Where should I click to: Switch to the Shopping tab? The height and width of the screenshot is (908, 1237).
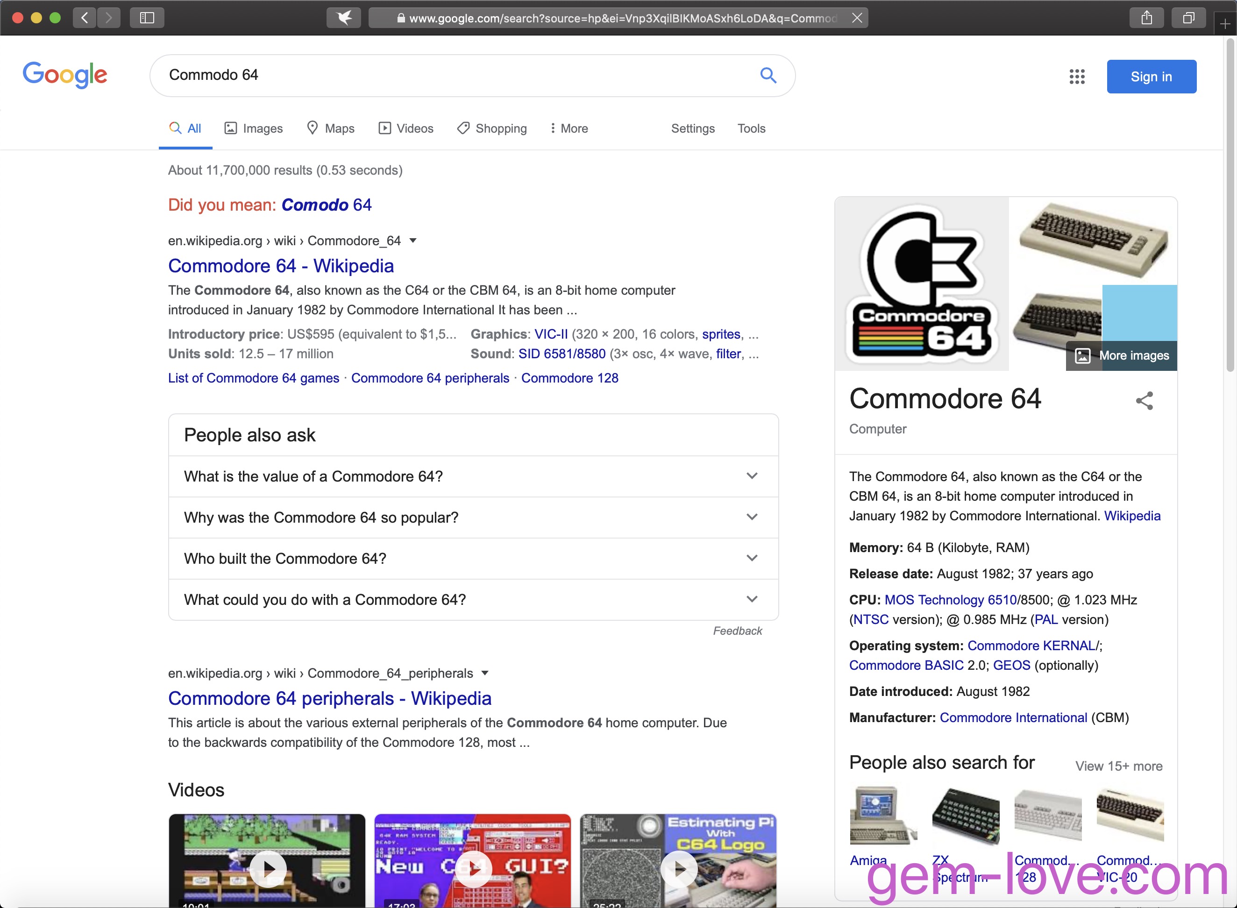click(492, 128)
